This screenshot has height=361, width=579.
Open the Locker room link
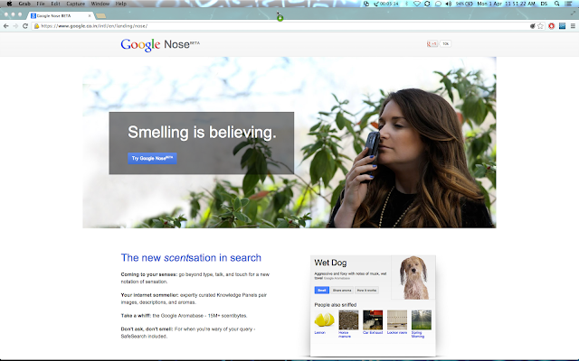[x=397, y=333]
